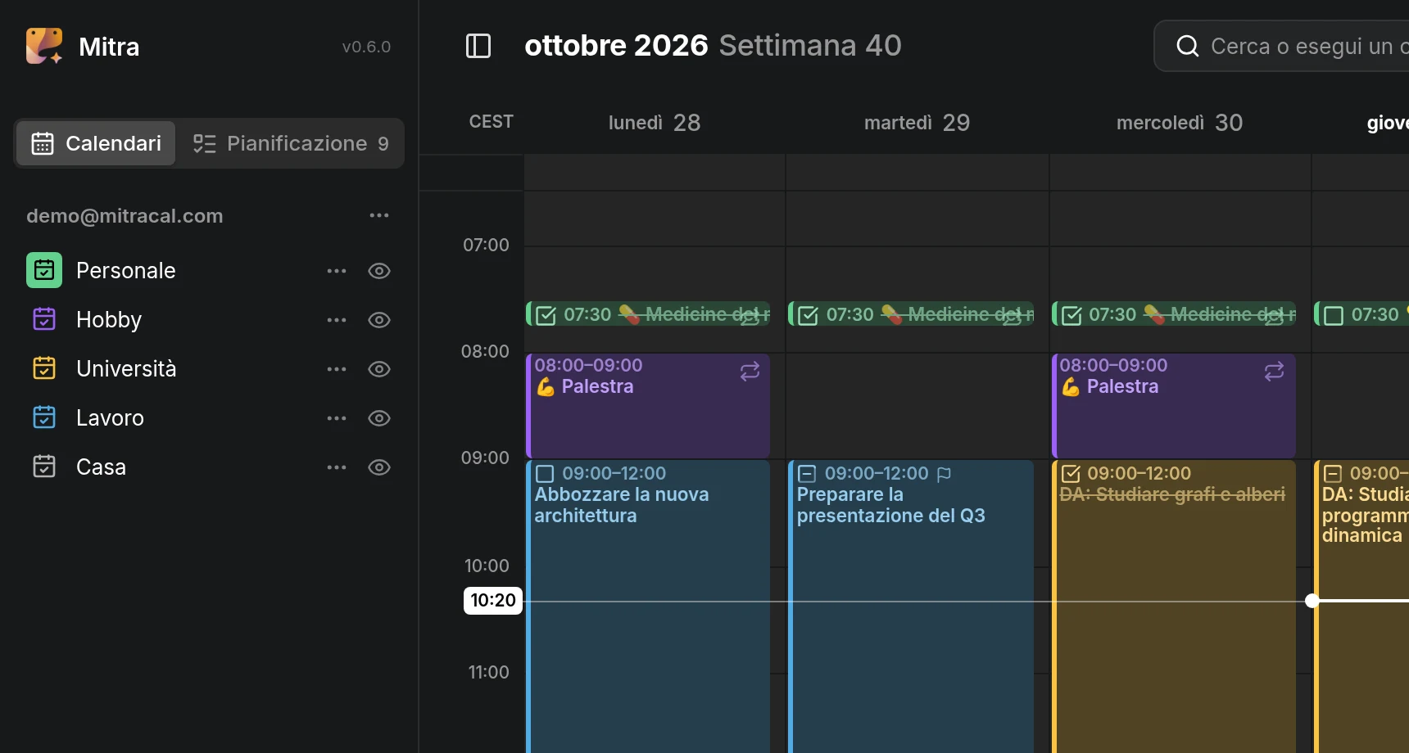The image size is (1409, 753).
Task: Hide the Hobby calendar
Action: click(x=379, y=320)
